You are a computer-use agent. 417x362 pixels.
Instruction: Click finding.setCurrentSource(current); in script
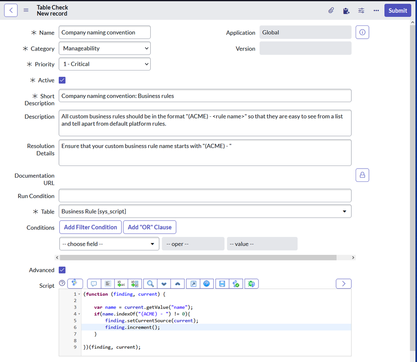tap(152, 321)
